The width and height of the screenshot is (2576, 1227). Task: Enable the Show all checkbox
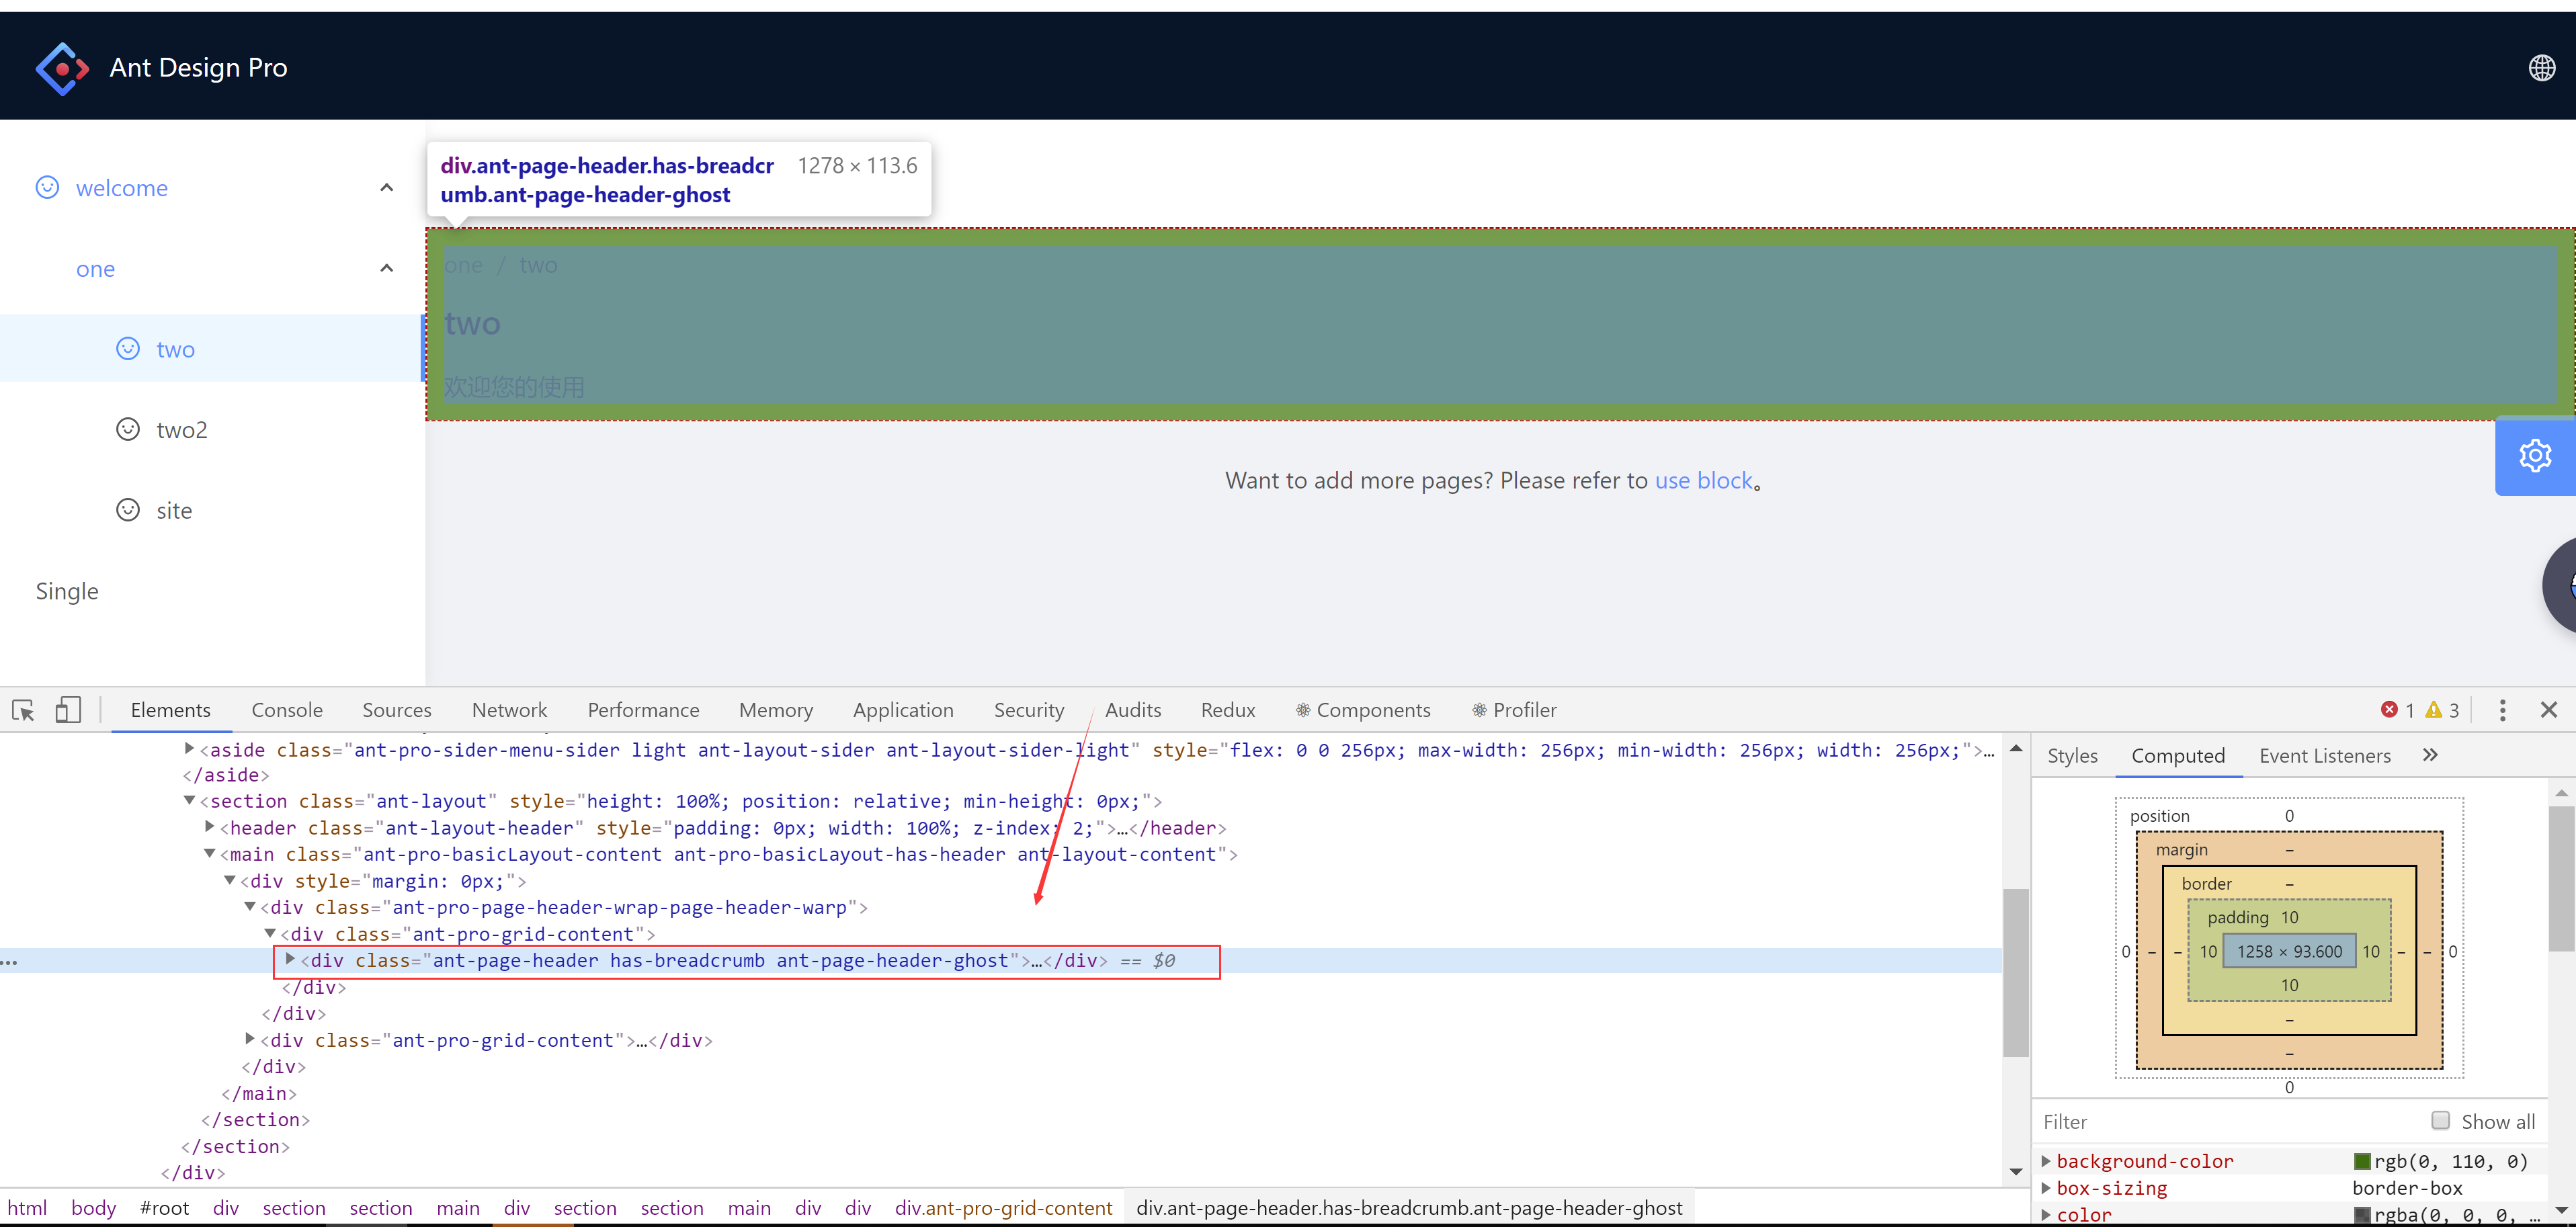click(2440, 1120)
